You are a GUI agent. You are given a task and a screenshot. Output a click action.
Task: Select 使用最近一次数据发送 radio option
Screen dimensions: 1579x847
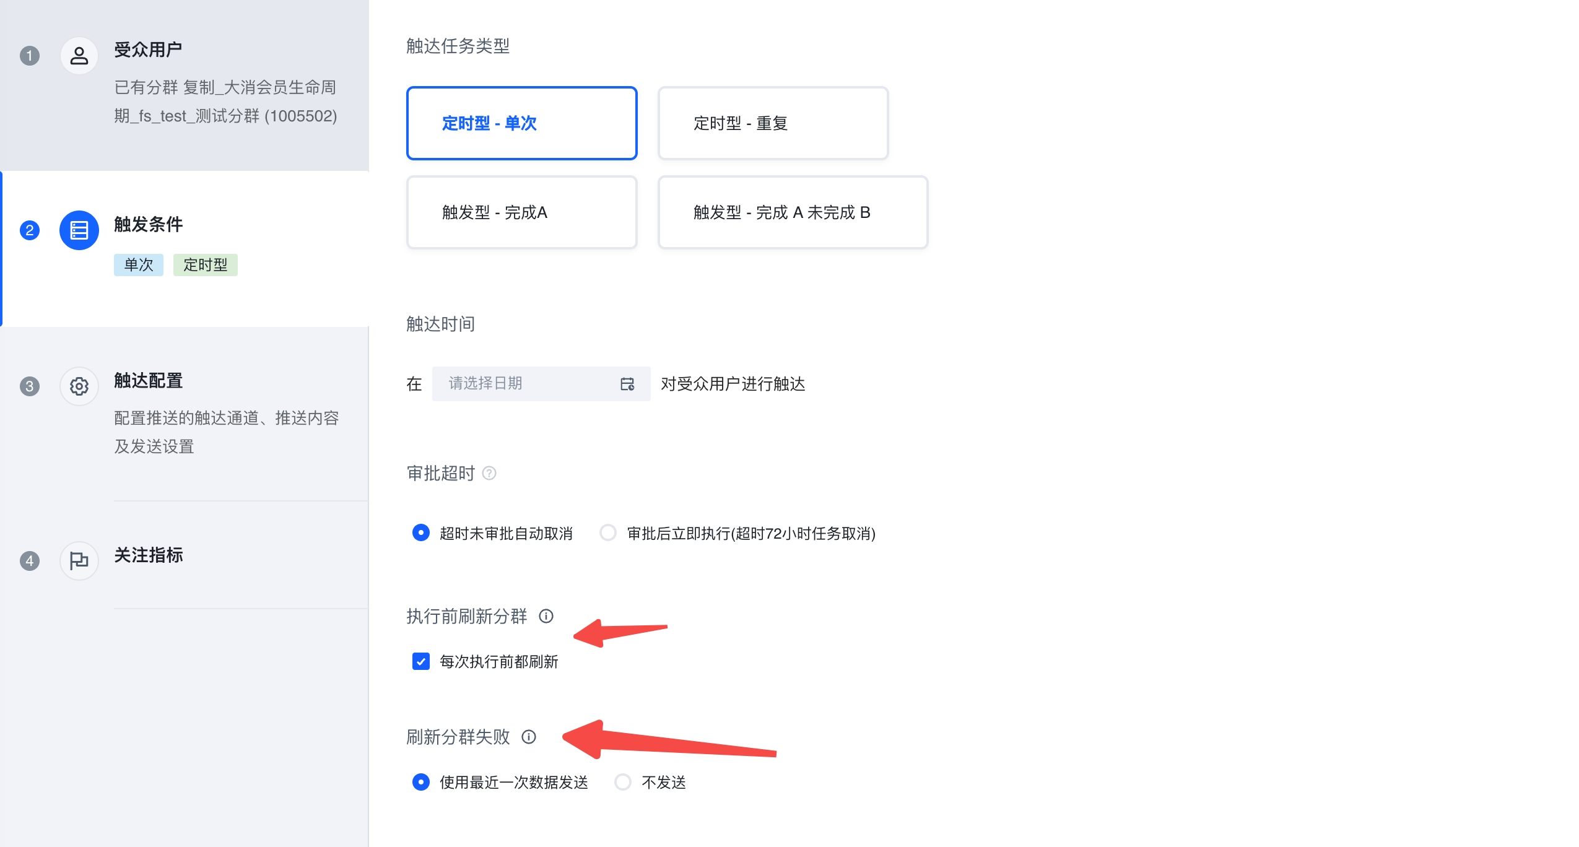421,782
